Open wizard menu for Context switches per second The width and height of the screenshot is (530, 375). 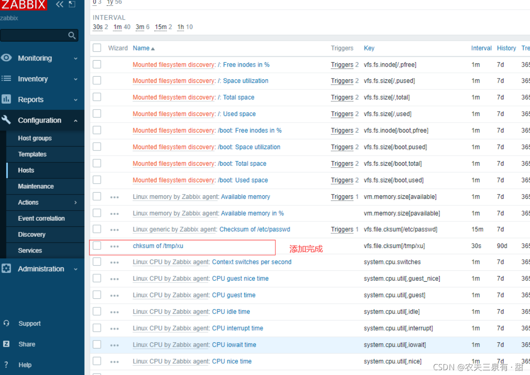(115, 262)
